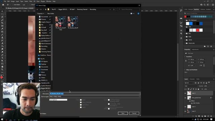Screen dimensions: 215x121
Task: Collapse the Transform section in Properties
Action: (x=185, y=56)
